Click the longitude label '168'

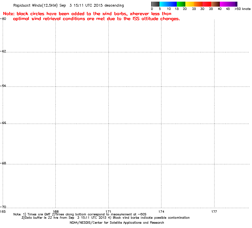point(56,212)
